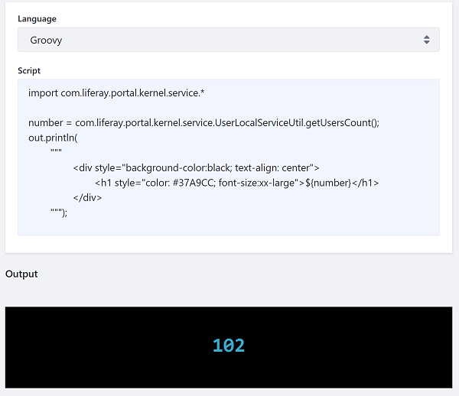Click the opening triple-quote line in script
The height and width of the screenshot is (396, 459).
click(56, 151)
